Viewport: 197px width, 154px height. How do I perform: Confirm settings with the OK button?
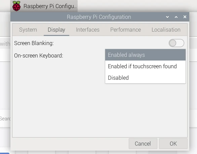(x=173, y=144)
